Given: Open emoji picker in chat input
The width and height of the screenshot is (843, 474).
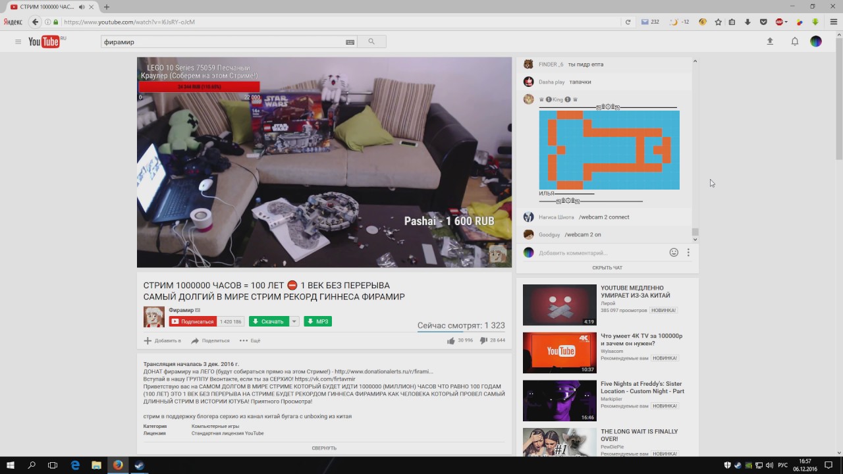Looking at the screenshot, I should pos(674,252).
